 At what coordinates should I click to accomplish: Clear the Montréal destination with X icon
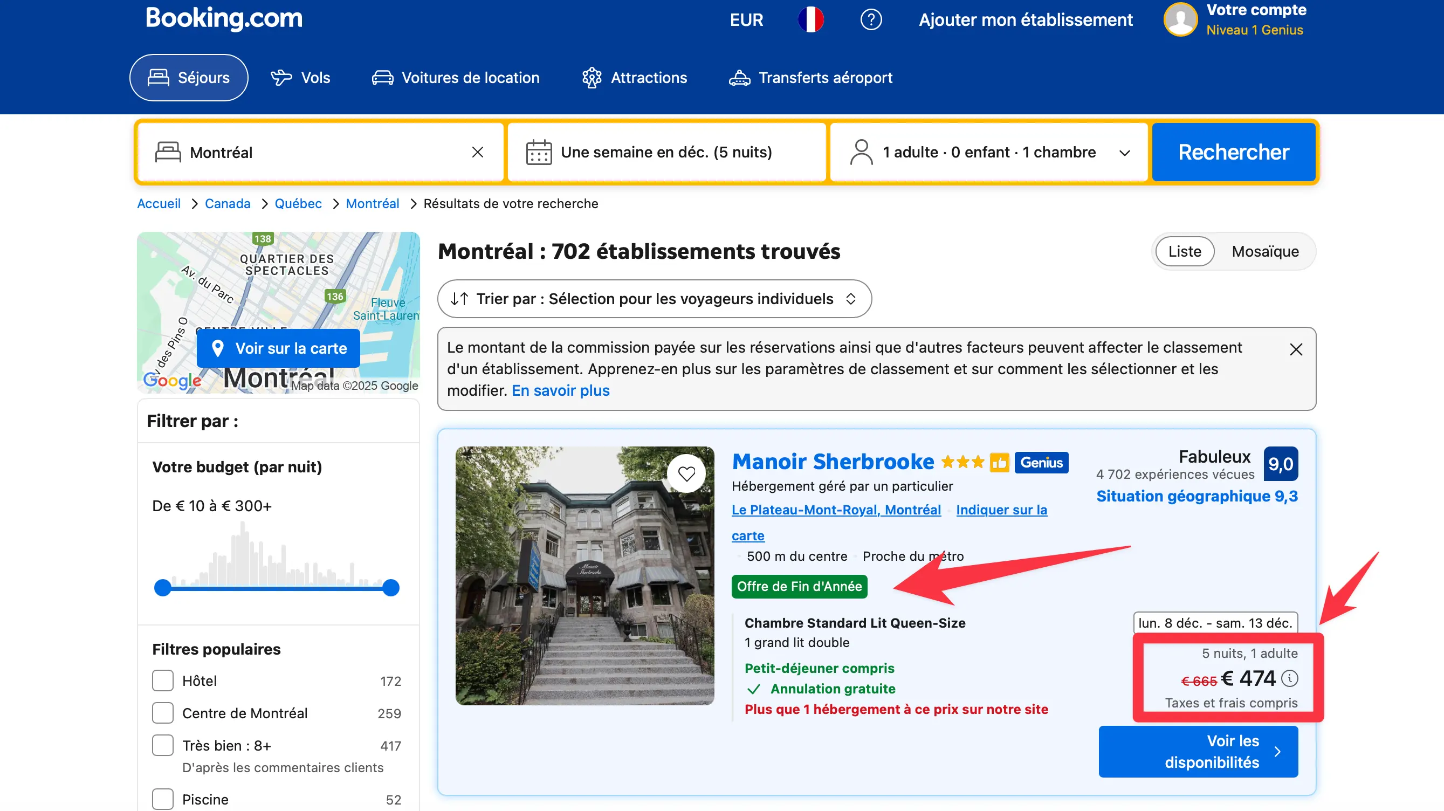pyautogui.click(x=477, y=153)
